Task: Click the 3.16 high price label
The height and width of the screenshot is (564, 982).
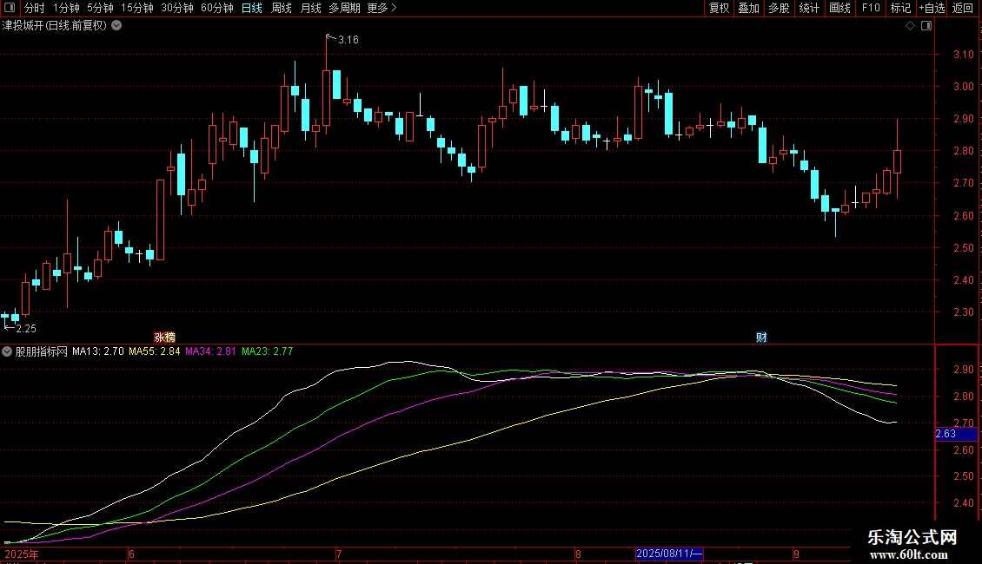Action: point(348,40)
